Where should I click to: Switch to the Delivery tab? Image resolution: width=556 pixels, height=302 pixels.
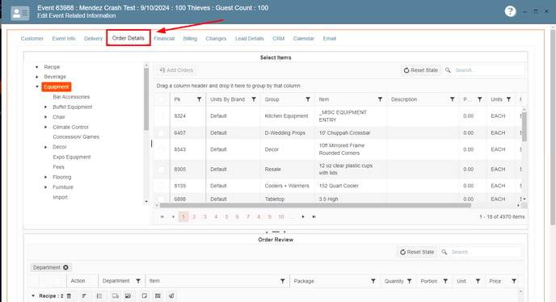pyautogui.click(x=93, y=39)
